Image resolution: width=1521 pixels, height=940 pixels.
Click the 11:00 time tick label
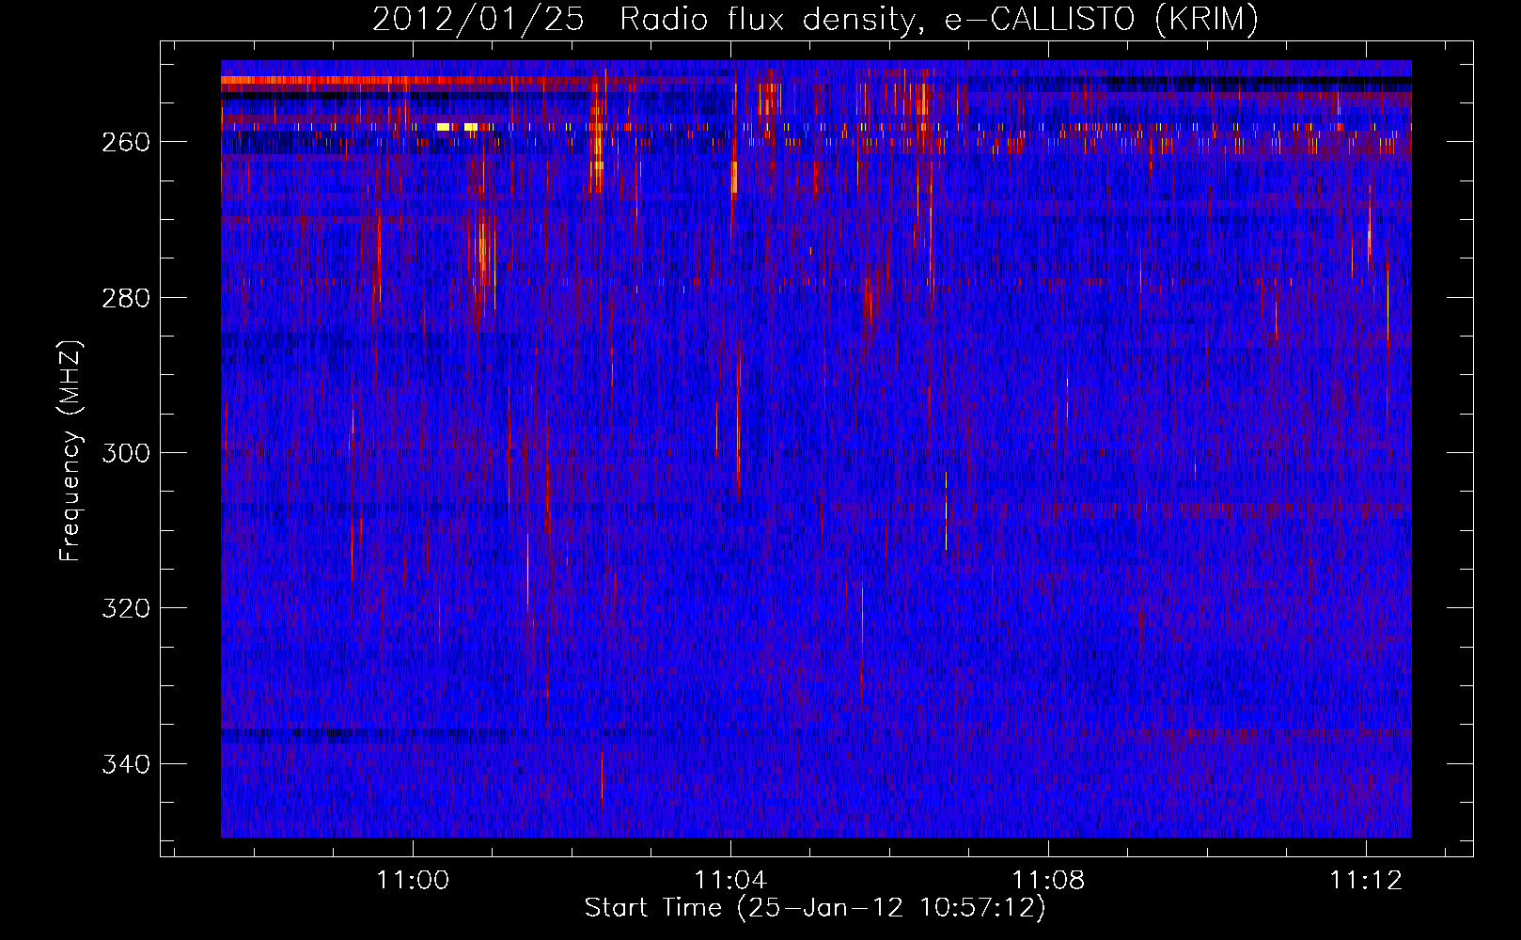point(413,880)
